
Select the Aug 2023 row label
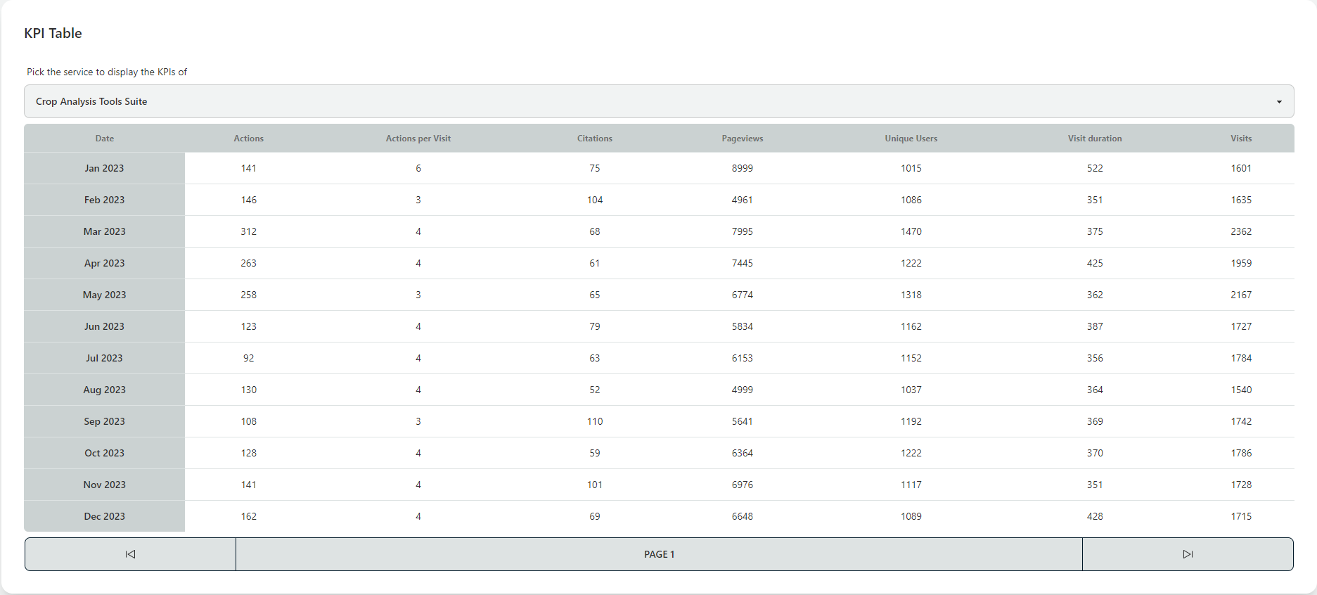[105, 390]
